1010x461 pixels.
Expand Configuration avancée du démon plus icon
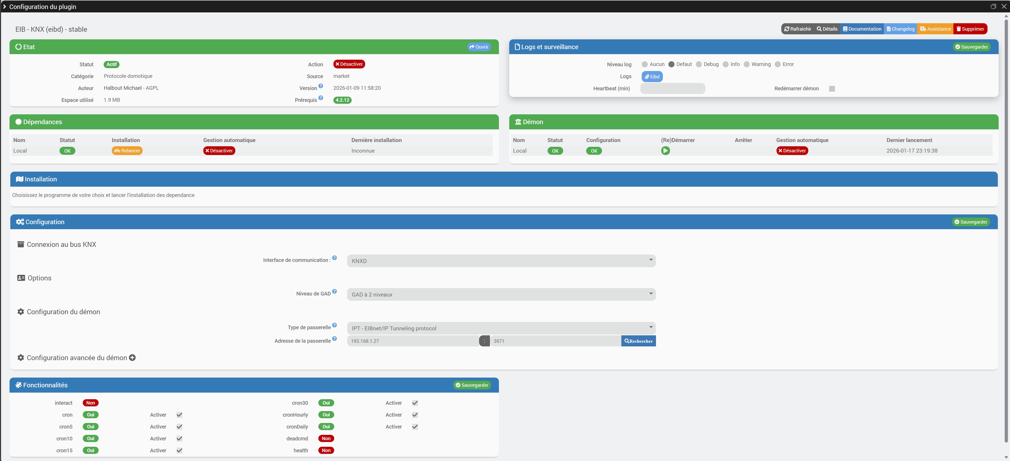pos(132,357)
